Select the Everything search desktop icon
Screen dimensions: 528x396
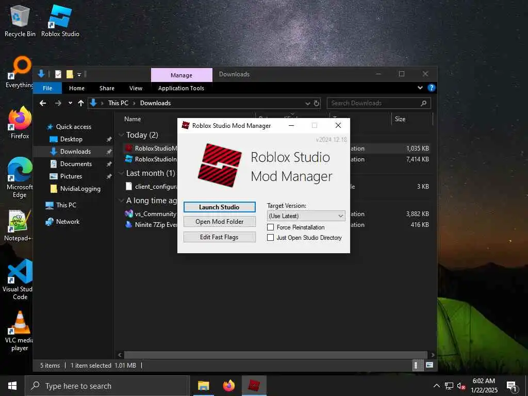pos(19,72)
